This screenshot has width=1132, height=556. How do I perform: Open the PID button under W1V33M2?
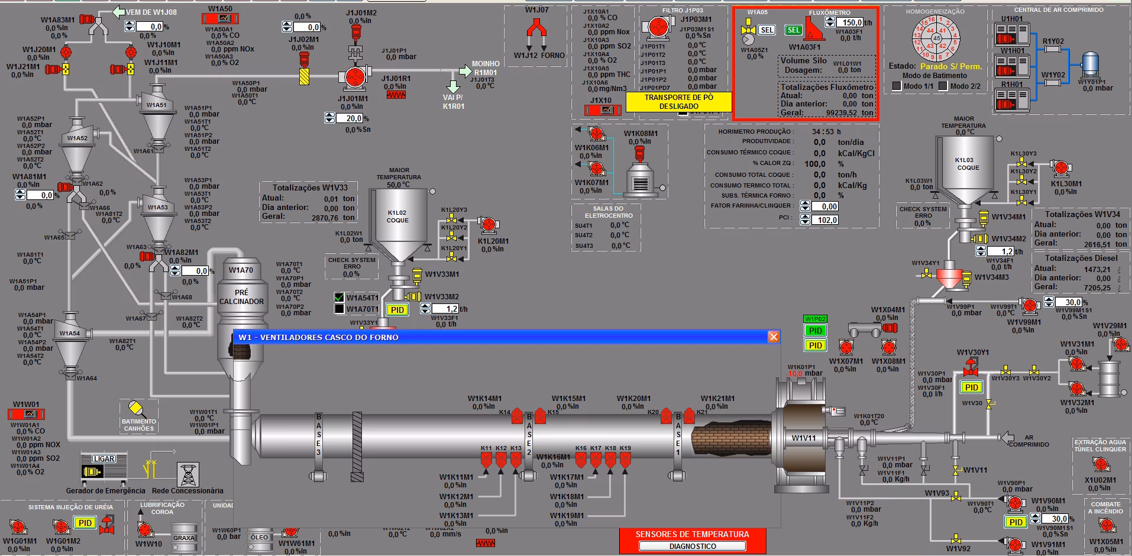[x=397, y=310]
